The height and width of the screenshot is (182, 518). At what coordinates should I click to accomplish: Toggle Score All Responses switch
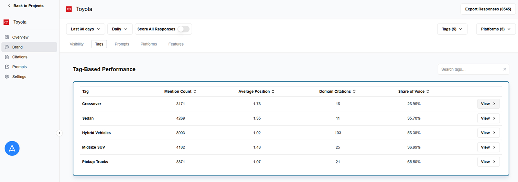pyautogui.click(x=183, y=29)
